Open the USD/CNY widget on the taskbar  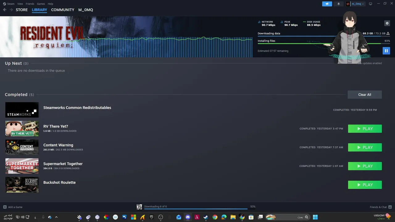coord(383,217)
